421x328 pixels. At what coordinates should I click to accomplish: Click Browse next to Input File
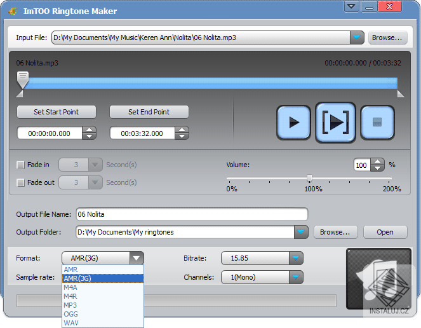(387, 38)
